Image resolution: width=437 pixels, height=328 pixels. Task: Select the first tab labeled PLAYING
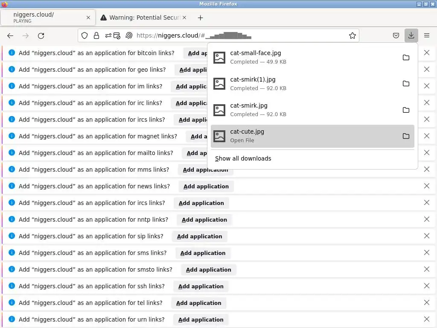tap(48, 18)
